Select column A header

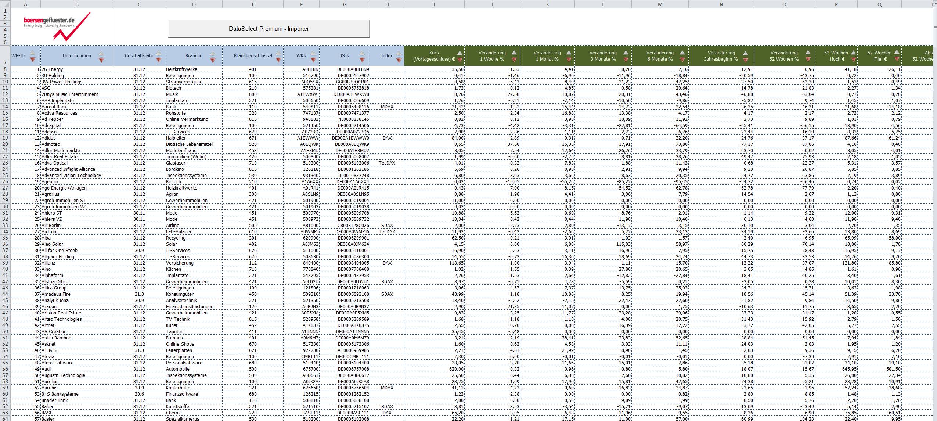pyautogui.click(x=25, y=4)
